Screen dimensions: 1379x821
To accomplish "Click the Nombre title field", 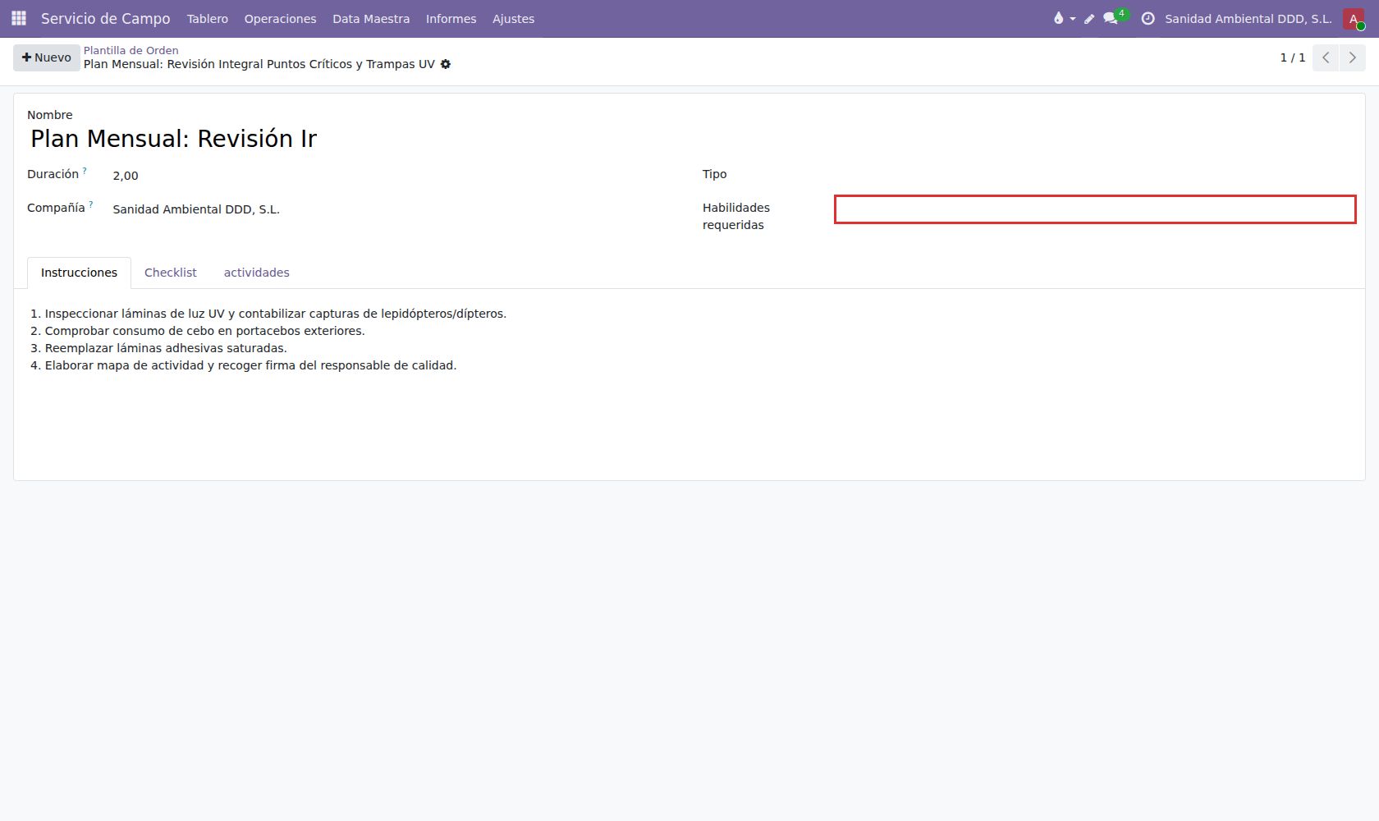I will (x=174, y=139).
